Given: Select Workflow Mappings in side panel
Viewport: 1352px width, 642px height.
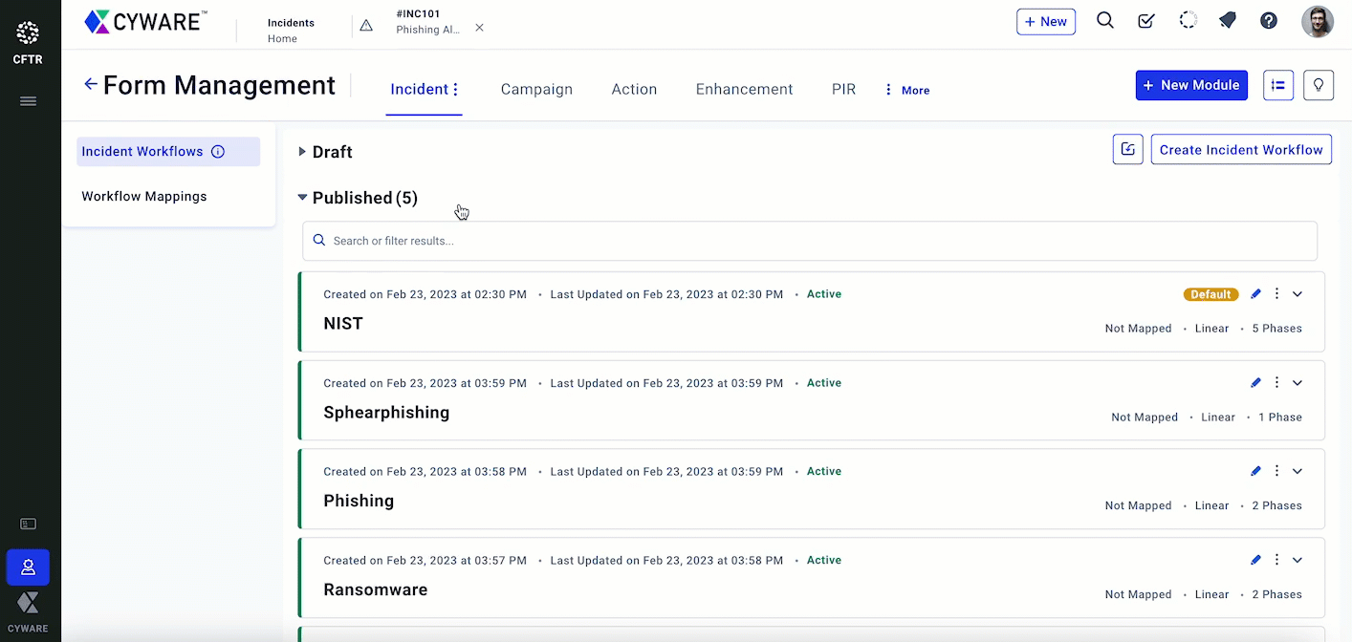Looking at the screenshot, I should tap(144, 197).
